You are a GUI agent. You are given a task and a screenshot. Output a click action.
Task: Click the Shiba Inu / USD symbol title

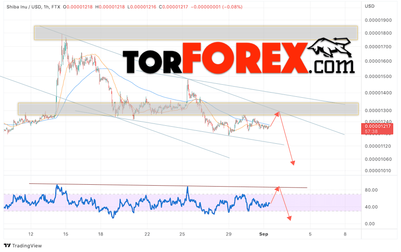tap(24, 7)
